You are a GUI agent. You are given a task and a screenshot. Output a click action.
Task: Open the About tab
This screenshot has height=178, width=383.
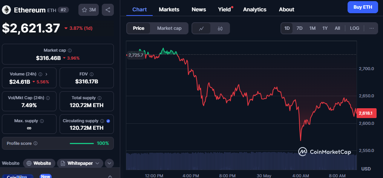(x=286, y=9)
